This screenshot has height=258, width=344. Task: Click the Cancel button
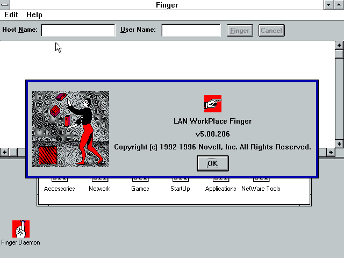coord(271,30)
